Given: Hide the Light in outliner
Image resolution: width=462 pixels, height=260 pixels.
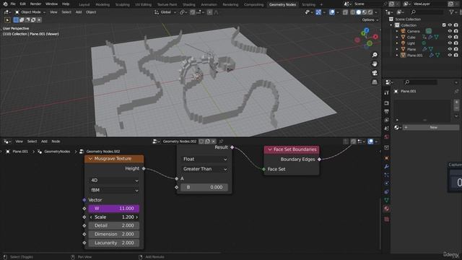Looking at the screenshot, I should 450,43.
